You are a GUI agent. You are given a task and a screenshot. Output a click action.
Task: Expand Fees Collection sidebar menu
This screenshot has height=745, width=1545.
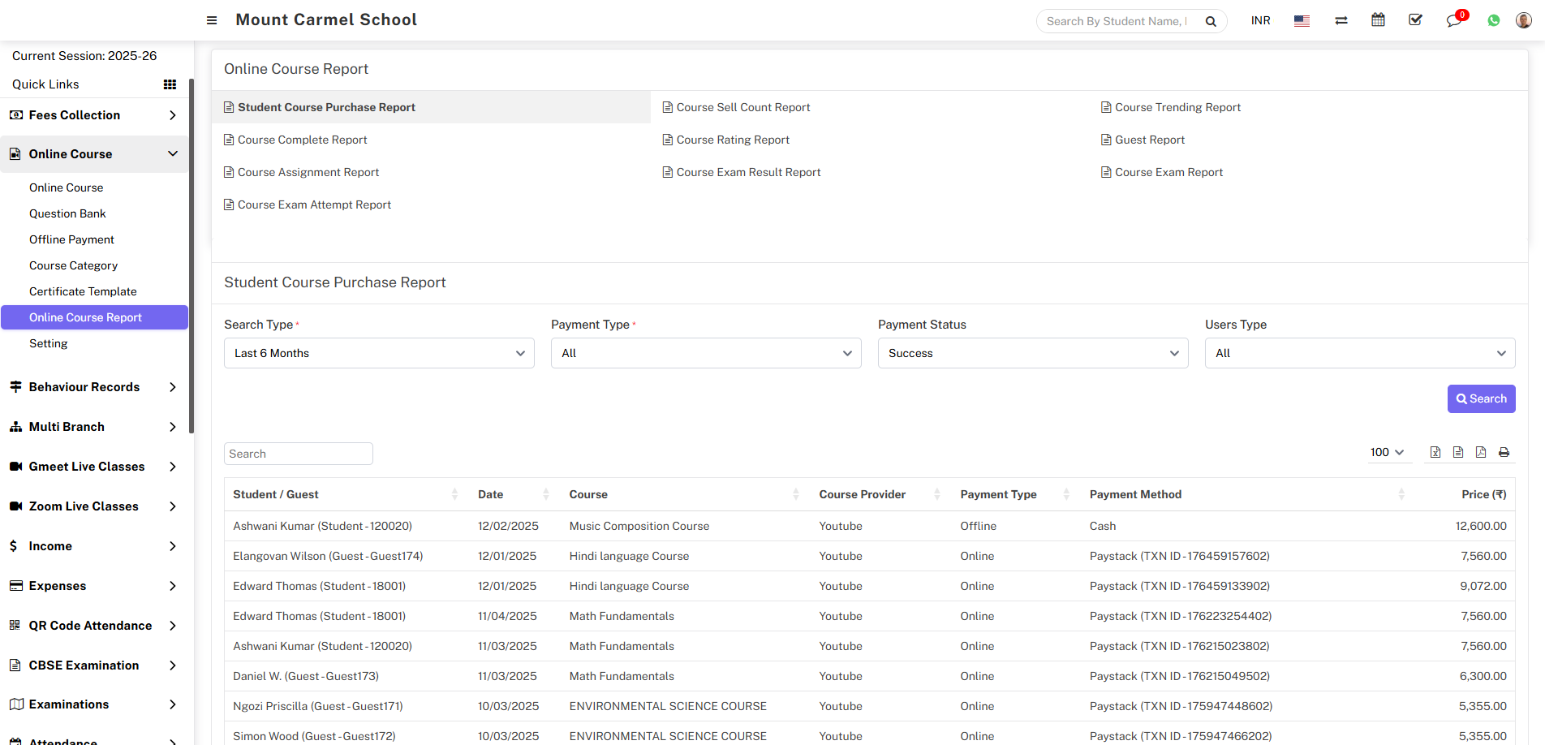[x=94, y=115]
